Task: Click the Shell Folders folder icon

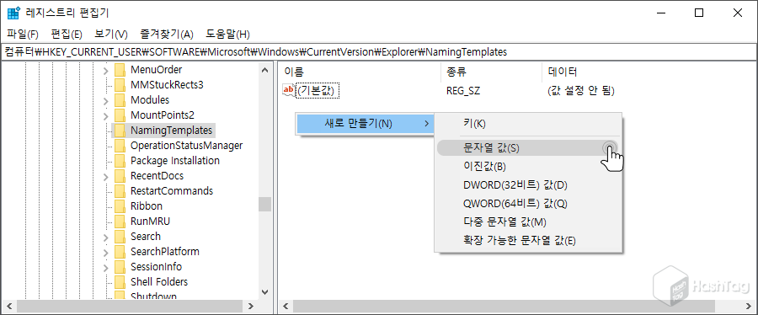Action: click(x=120, y=281)
